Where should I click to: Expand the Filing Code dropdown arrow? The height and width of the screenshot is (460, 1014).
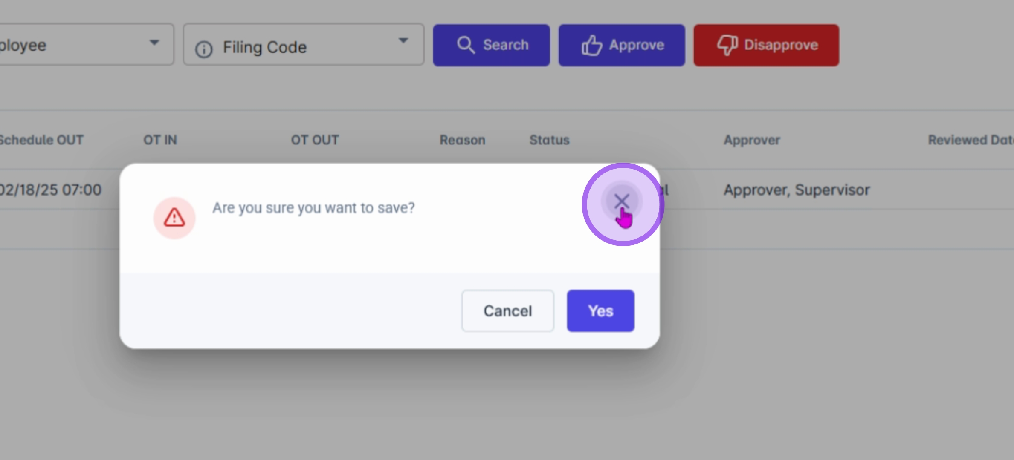click(x=403, y=41)
